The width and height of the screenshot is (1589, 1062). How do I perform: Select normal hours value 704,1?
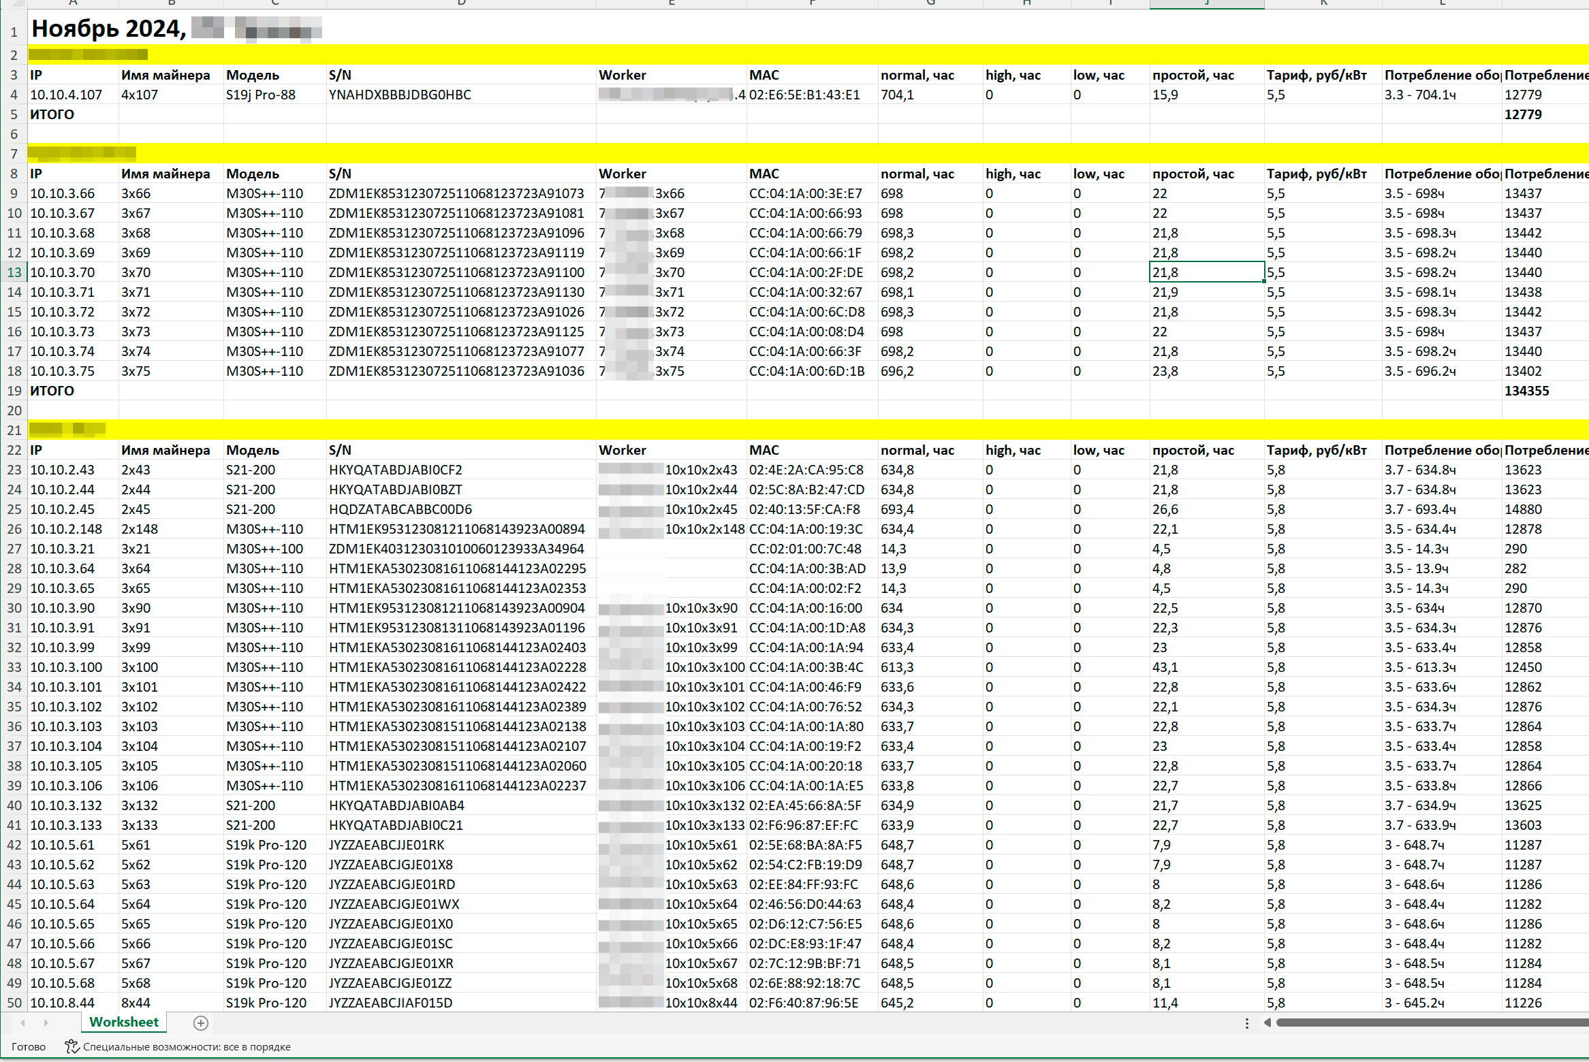(930, 95)
